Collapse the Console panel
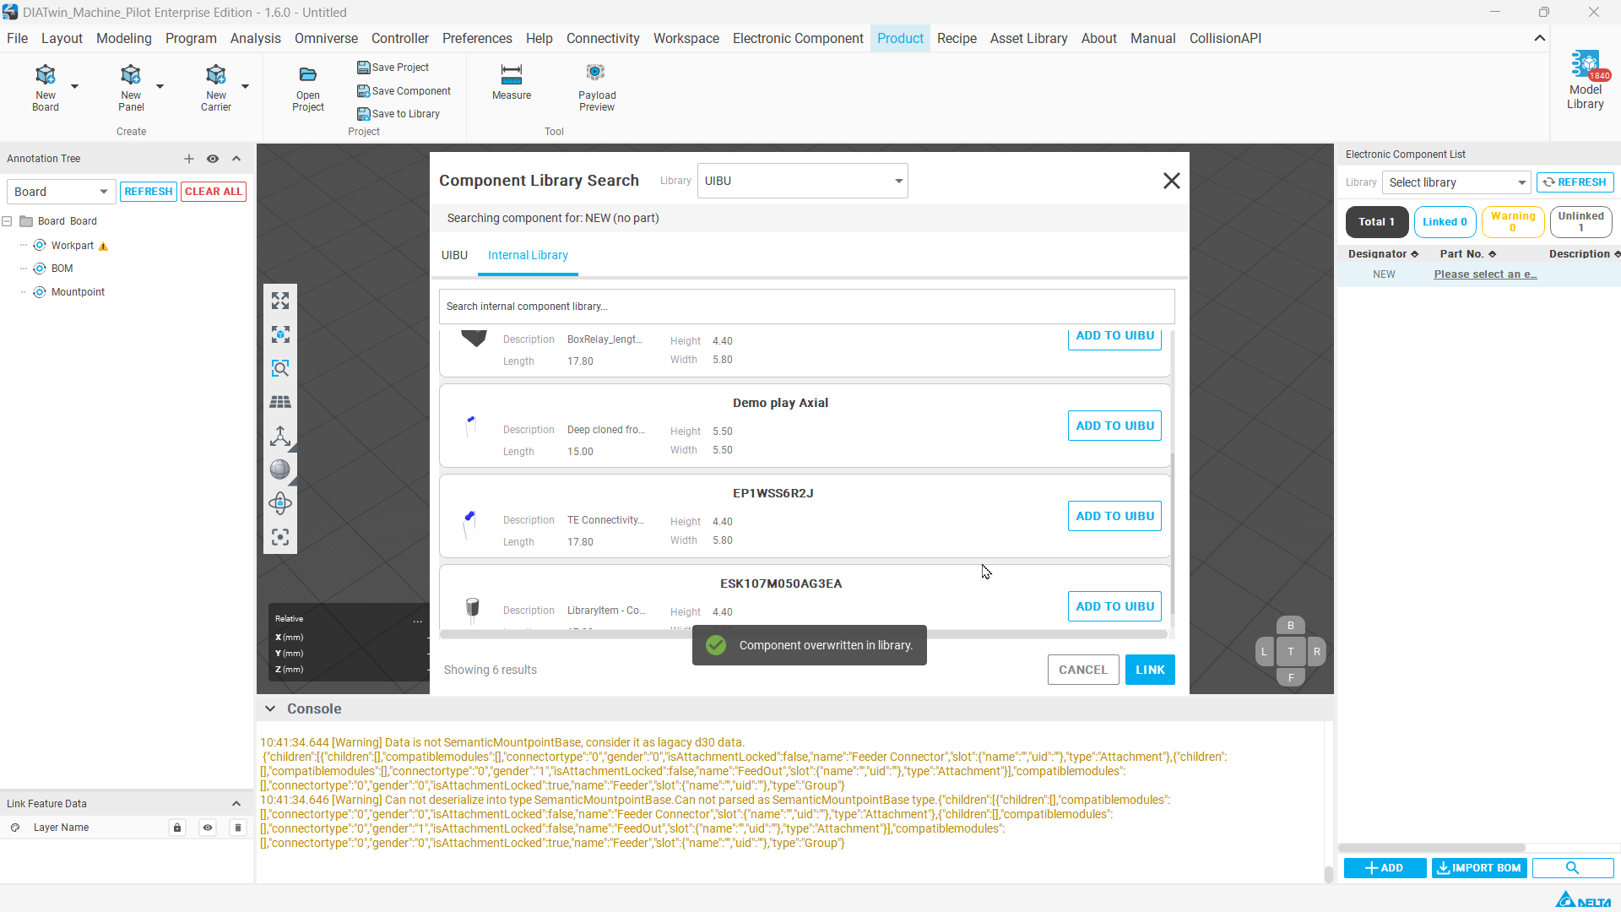 (x=270, y=709)
